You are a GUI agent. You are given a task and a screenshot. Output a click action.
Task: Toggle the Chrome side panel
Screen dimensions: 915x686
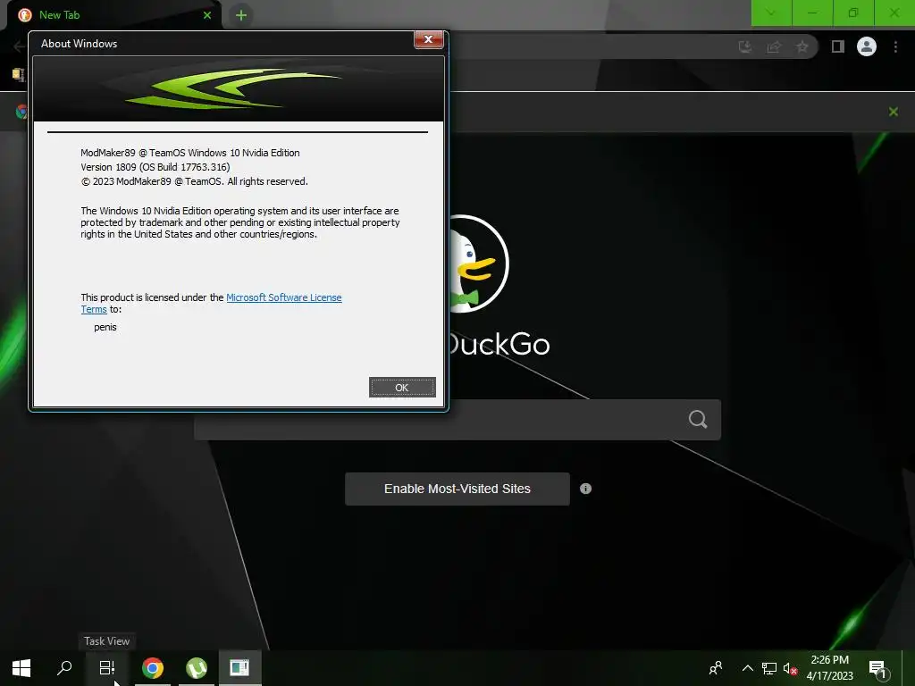click(x=838, y=46)
